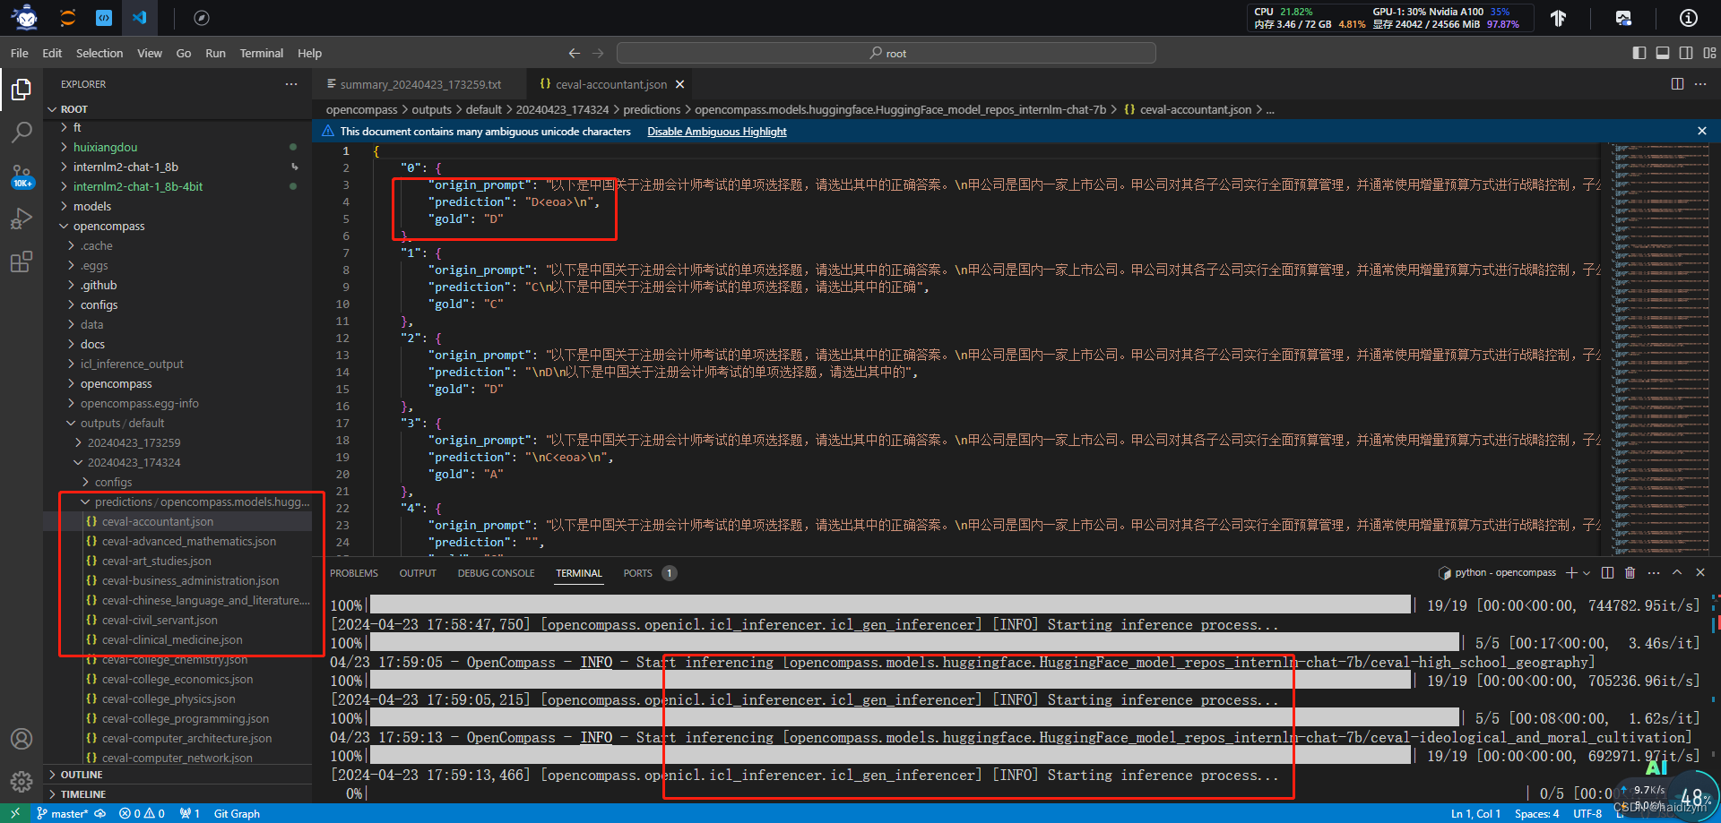Open the Terminal menu
The width and height of the screenshot is (1721, 823).
[x=261, y=53]
